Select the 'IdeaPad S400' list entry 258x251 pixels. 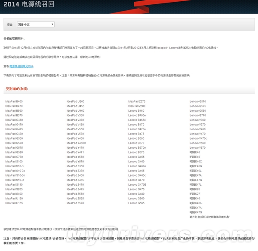[14, 194]
